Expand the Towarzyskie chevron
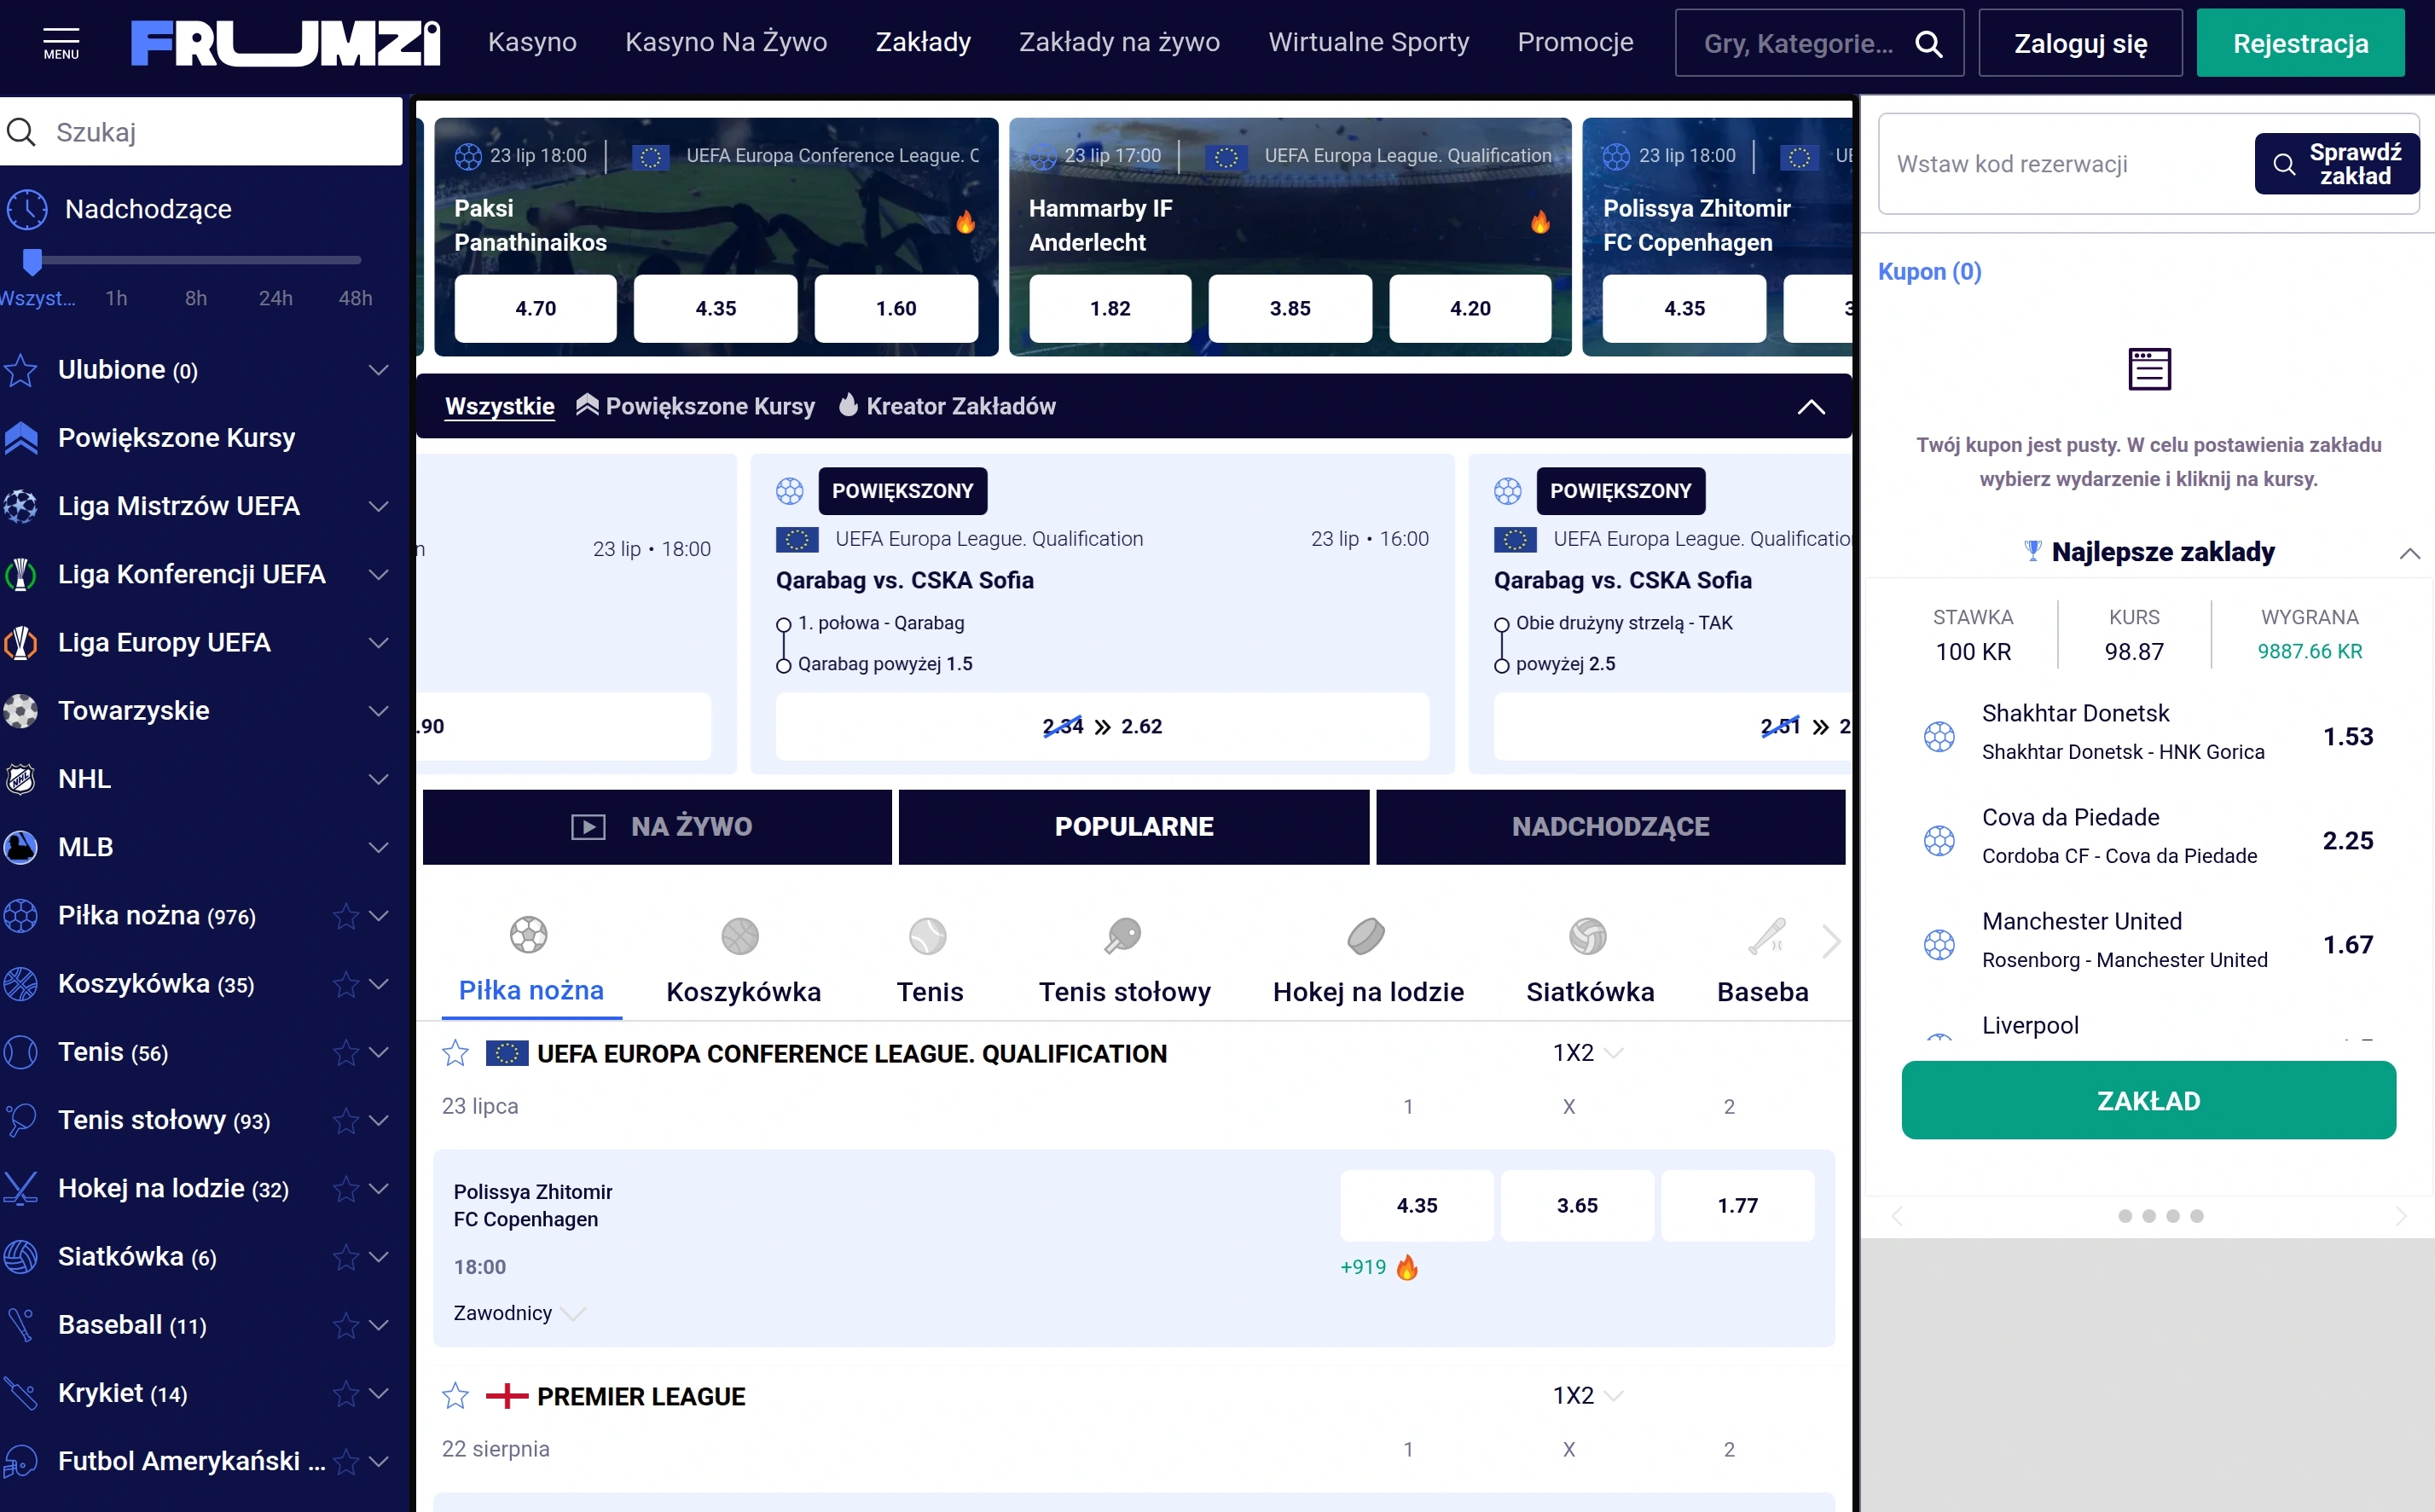Screen dimensions: 2435x1512 379,711
